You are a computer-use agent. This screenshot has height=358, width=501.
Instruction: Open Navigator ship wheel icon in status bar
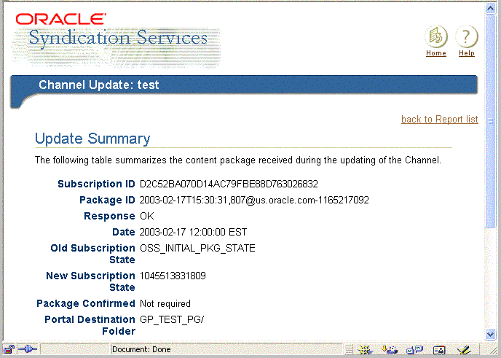[x=365, y=350]
